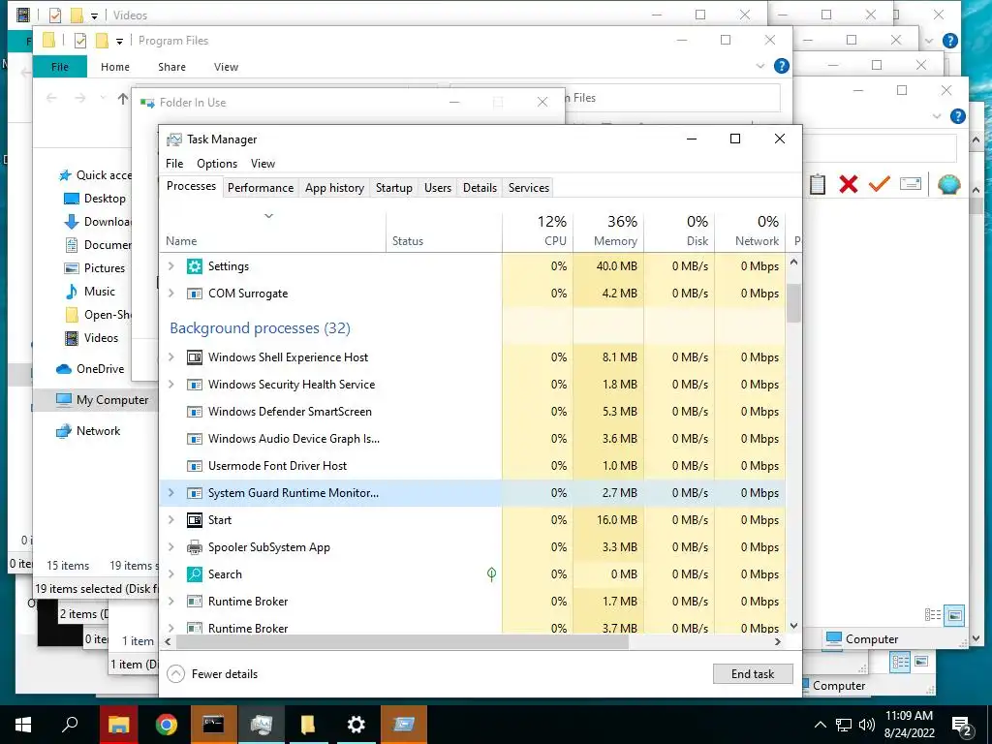Expand the Windows Security Health Service row
The height and width of the screenshot is (744, 992).
click(170, 385)
